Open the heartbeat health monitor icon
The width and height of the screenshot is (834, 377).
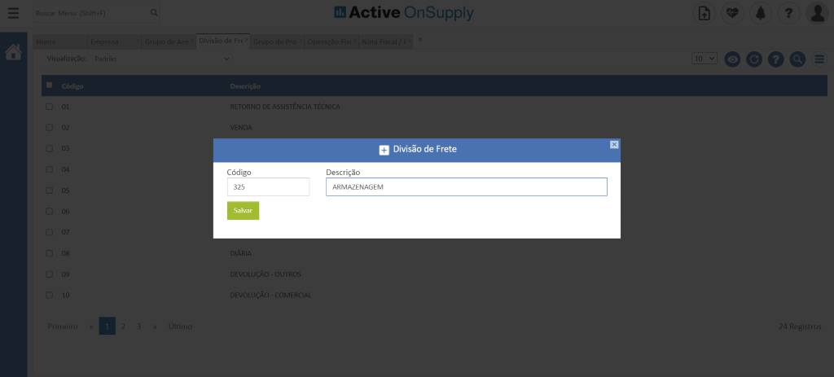(732, 13)
